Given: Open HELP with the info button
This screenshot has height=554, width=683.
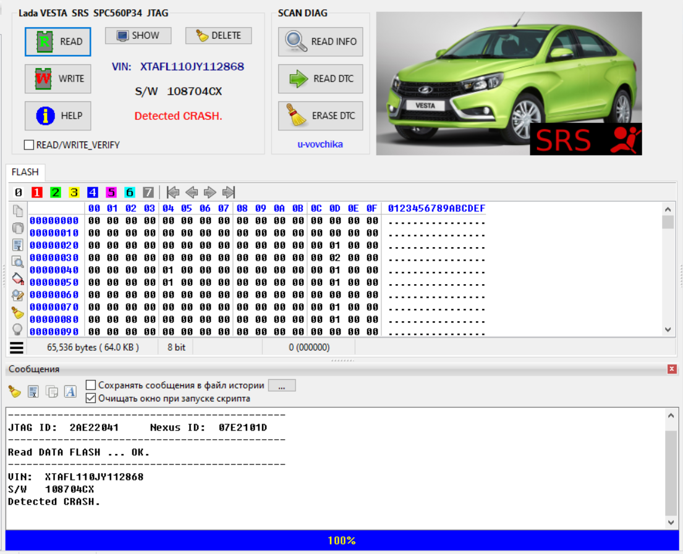Looking at the screenshot, I should pos(58,115).
